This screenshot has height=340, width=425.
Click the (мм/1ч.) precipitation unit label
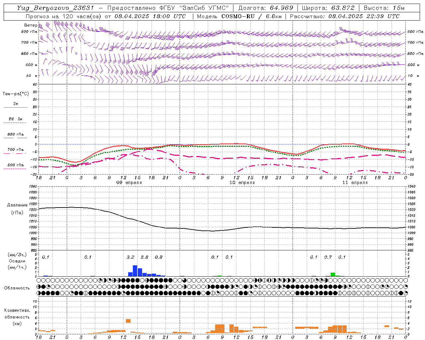tap(17, 267)
